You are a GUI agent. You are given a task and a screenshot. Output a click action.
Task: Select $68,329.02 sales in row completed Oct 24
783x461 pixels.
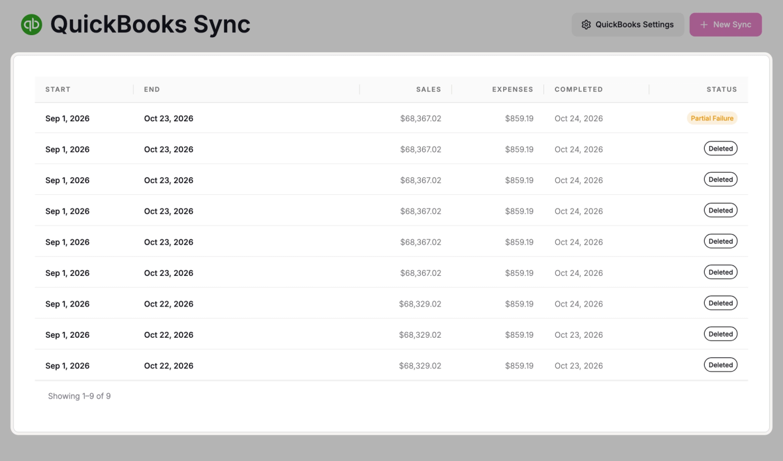pos(420,304)
